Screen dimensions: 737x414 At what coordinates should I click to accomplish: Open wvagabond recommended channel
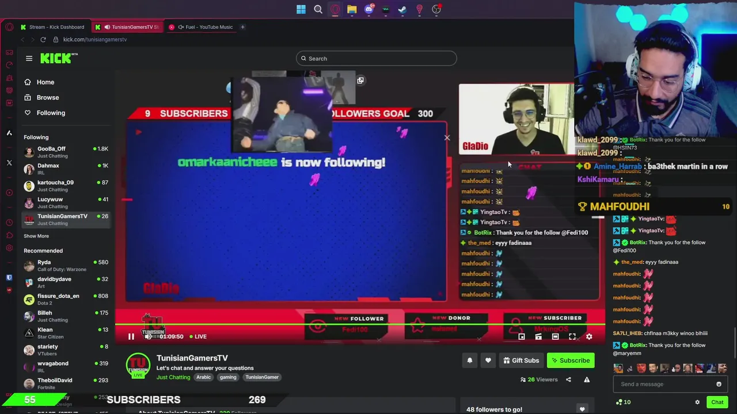point(66,366)
